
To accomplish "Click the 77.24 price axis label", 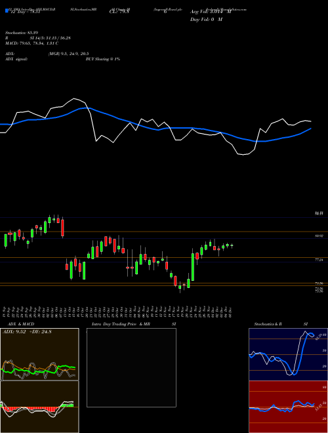I will [319, 260].
